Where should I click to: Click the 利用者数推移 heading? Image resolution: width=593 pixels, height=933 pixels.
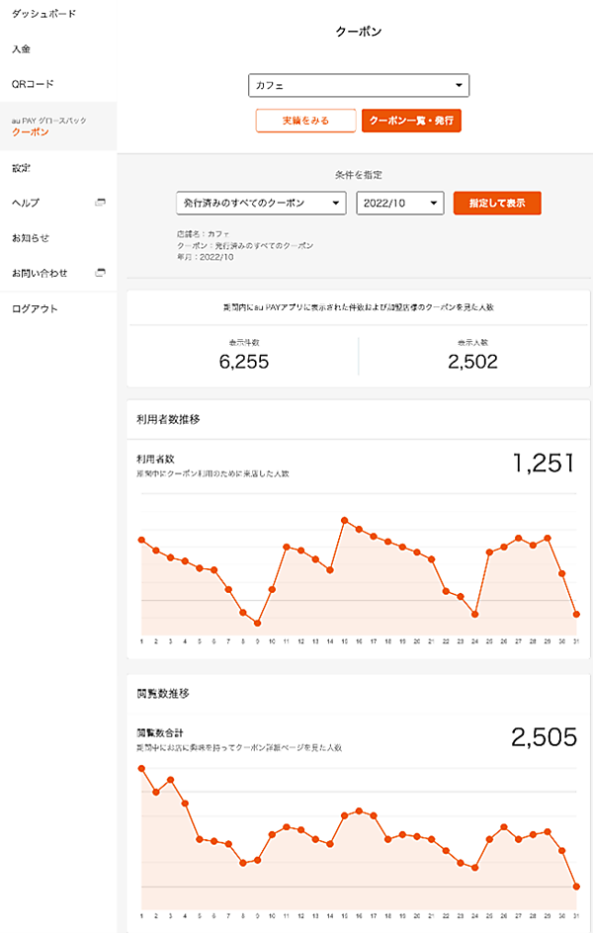pyautogui.click(x=168, y=419)
